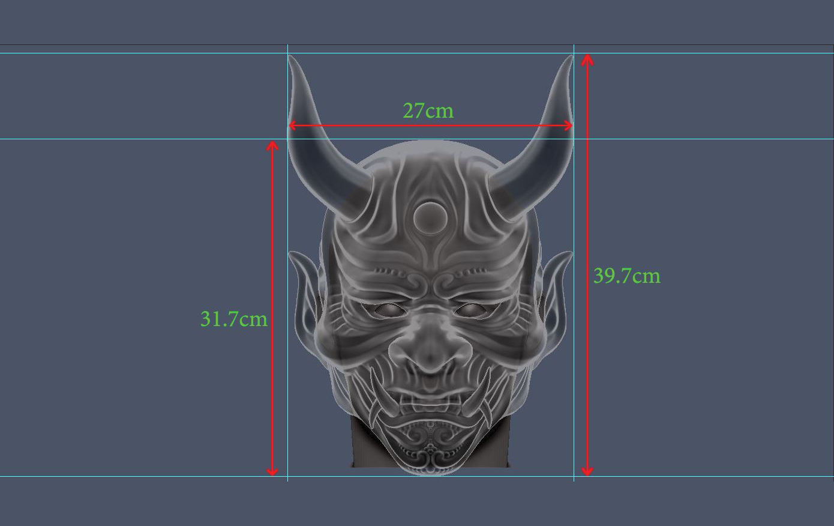Click the 31.7cm height label

click(x=233, y=319)
